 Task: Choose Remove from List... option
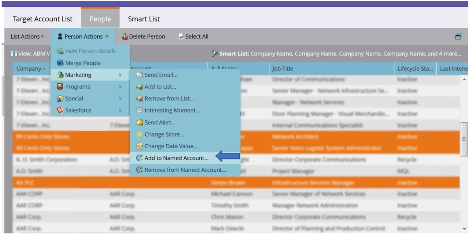(x=185, y=98)
